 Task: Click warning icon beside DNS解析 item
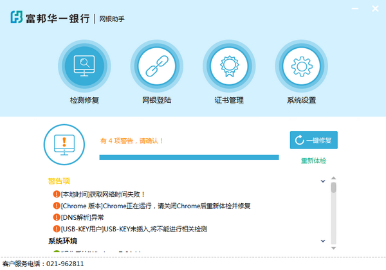coord(57,217)
